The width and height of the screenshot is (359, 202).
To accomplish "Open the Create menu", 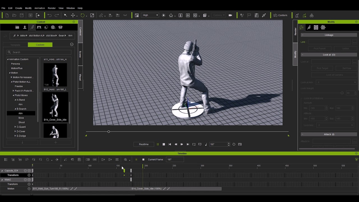I will pos(19,8).
